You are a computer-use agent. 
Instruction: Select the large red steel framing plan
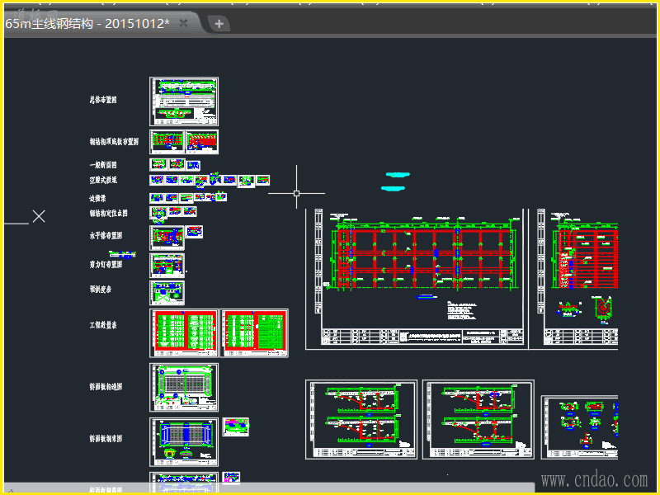coord(421,258)
